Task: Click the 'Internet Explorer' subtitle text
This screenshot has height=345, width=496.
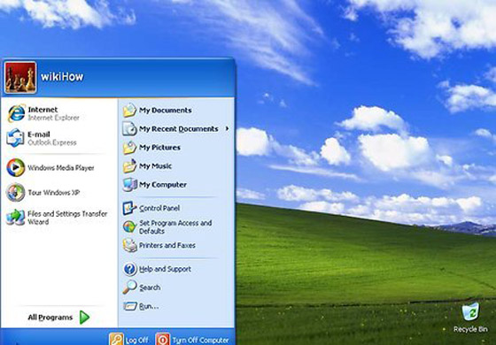Action: [53, 118]
